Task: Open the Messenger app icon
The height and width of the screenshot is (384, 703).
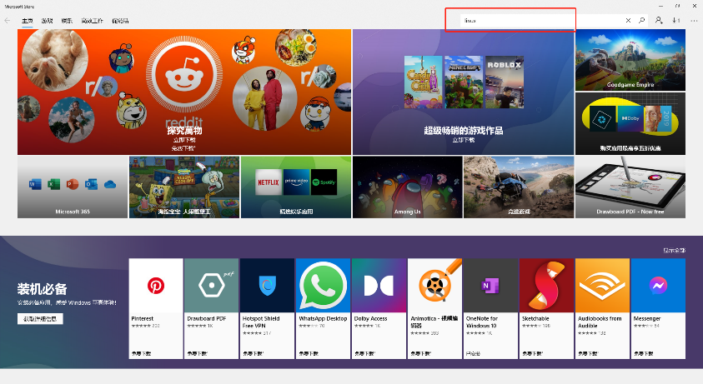Action: 658,286
